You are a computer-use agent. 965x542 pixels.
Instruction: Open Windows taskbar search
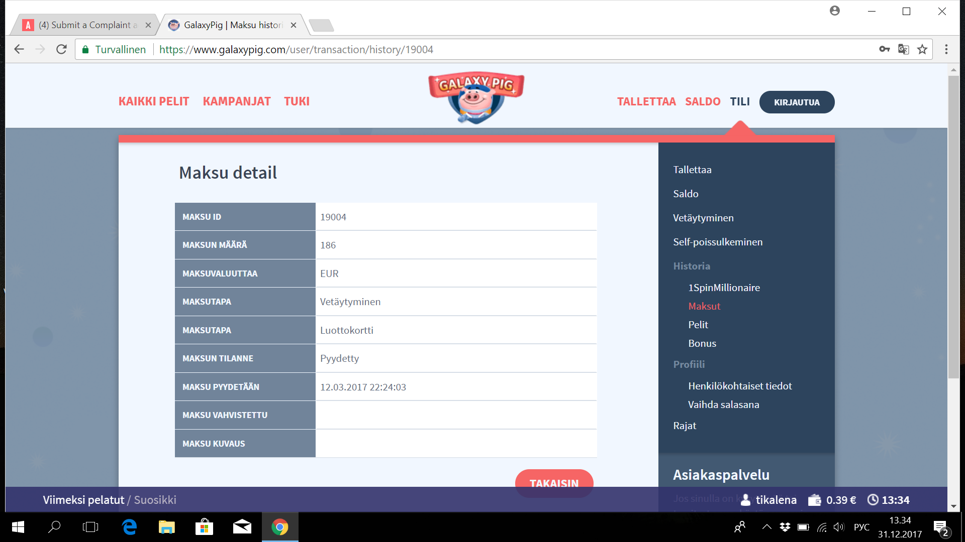point(54,527)
